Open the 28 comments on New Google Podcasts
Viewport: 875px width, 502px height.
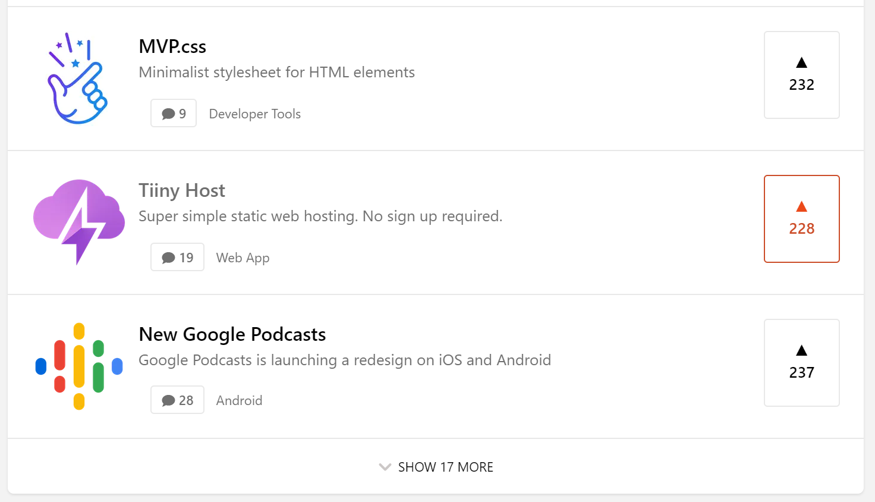(177, 400)
